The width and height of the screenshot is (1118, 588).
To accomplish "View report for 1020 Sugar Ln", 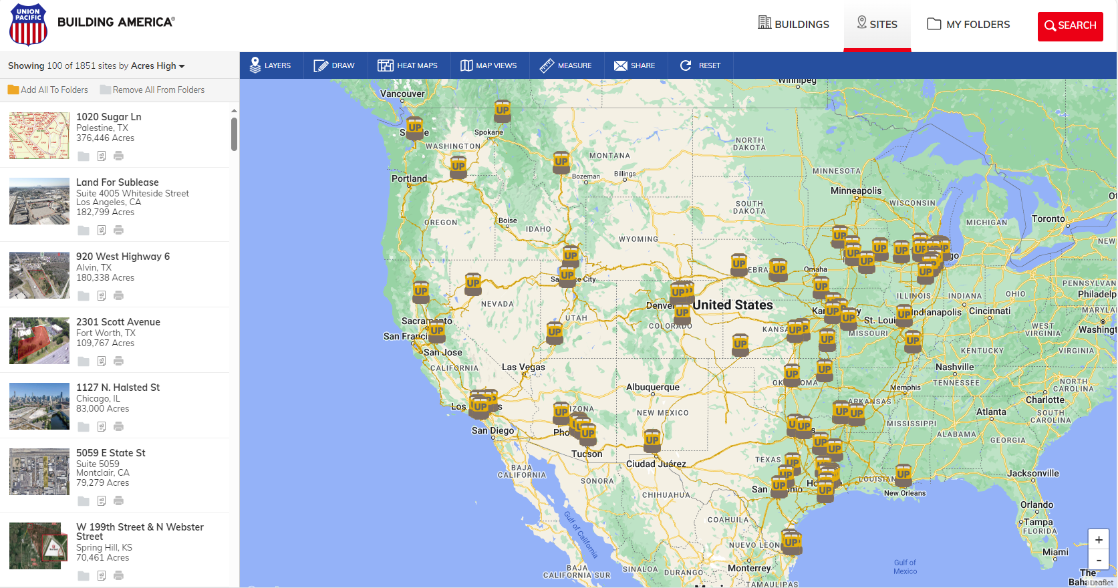I will coord(102,156).
